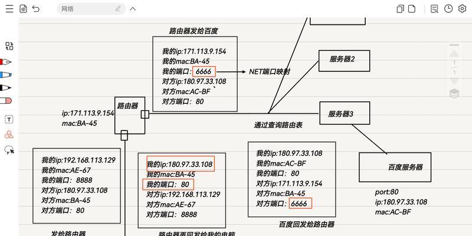Edit the note title with pencil icon
Viewport: 472px width, 236px height.
(x=119, y=9)
